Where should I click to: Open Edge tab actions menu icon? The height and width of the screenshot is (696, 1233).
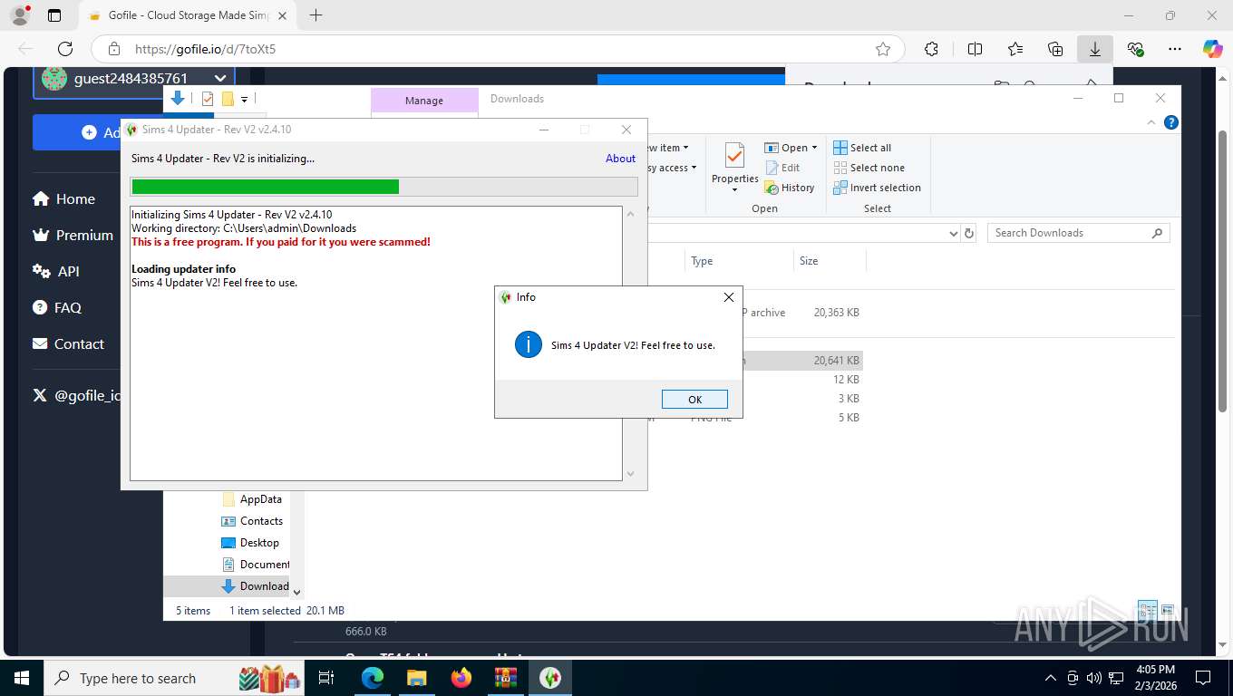[x=54, y=15]
